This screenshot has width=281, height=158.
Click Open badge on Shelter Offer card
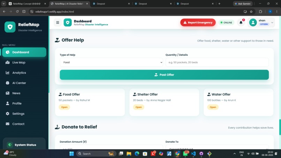pyautogui.click(x=138, y=107)
